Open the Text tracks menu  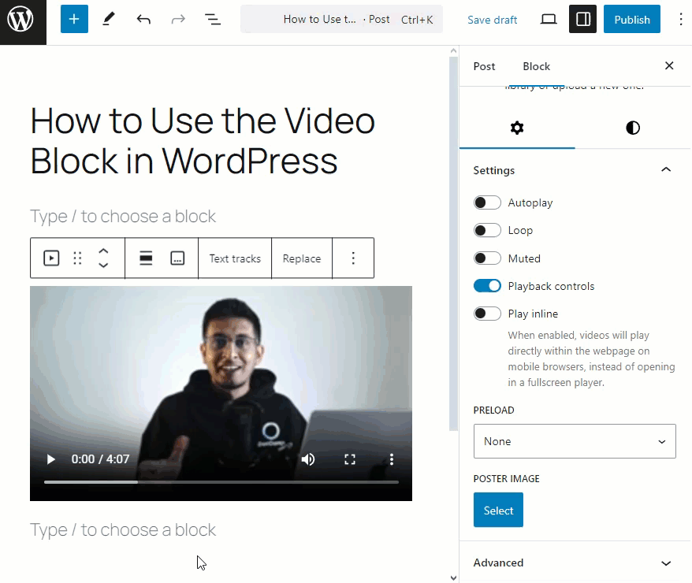coord(235,258)
